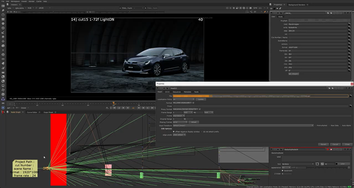Click the Update button beside Localization Policy
The width and height of the screenshot is (354, 188).
[x=200, y=99]
